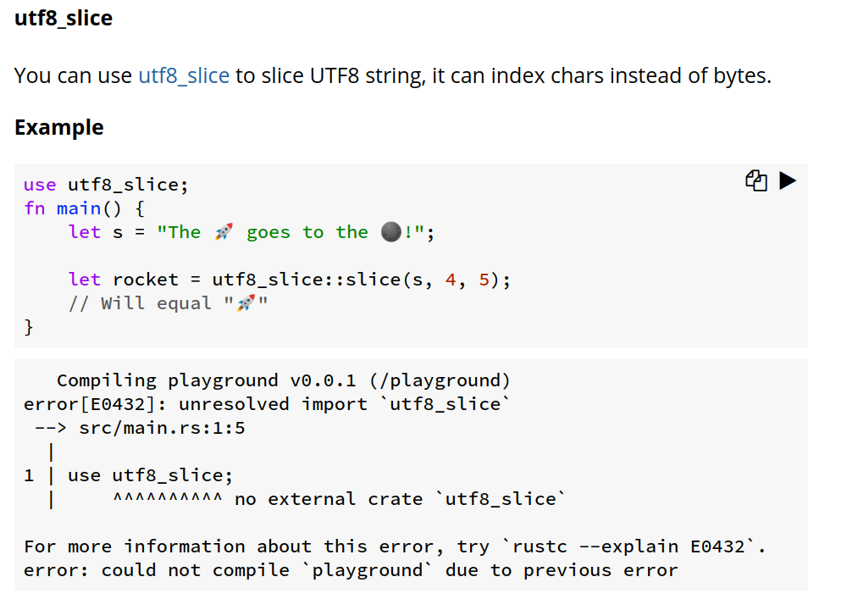
Task: Click the number 5 argument
Action: pyautogui.click(x=484, y=279)
